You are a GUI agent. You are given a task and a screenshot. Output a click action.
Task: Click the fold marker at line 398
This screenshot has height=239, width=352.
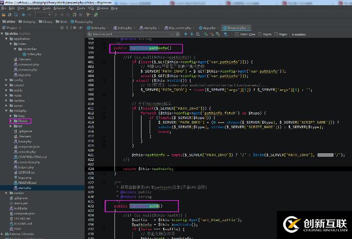coord(104,48)
